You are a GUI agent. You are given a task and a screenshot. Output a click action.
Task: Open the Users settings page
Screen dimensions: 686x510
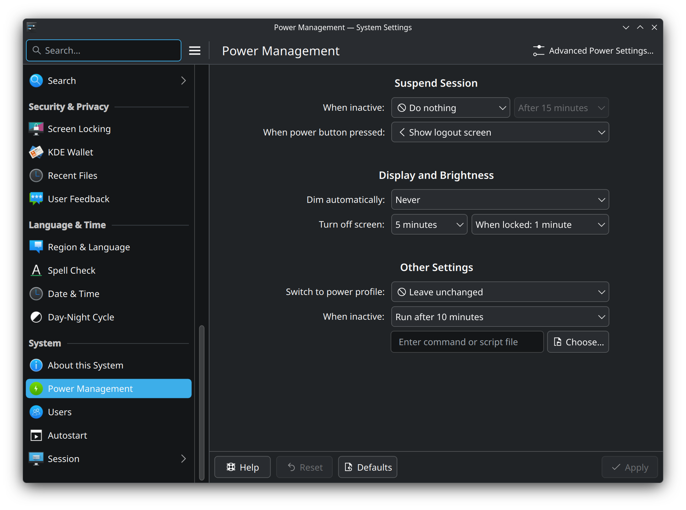(x=60, y=412)
